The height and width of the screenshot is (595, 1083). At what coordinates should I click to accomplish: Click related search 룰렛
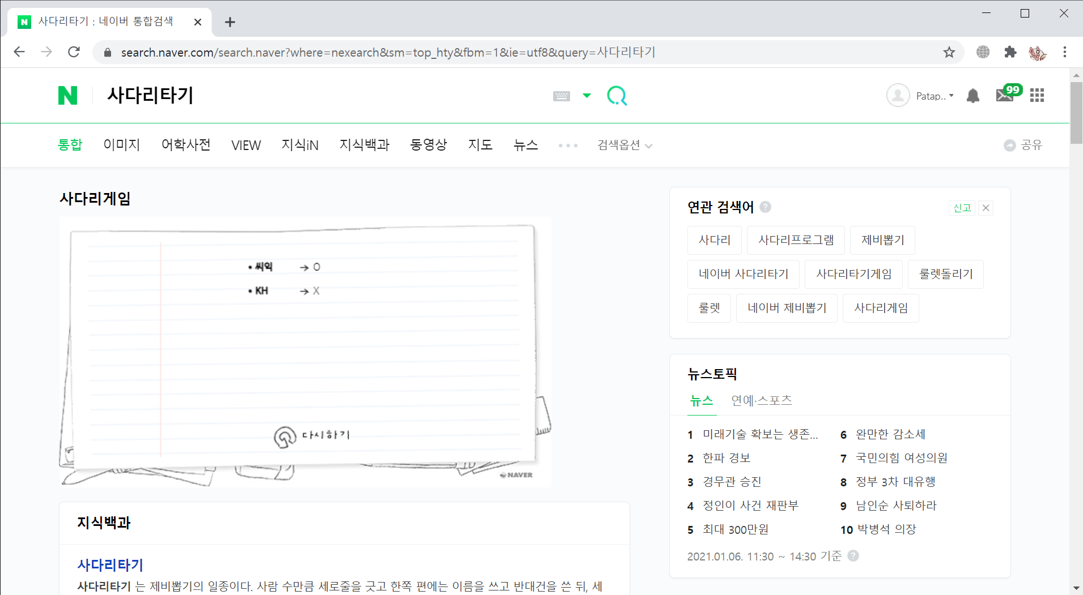tap(709, 308)
